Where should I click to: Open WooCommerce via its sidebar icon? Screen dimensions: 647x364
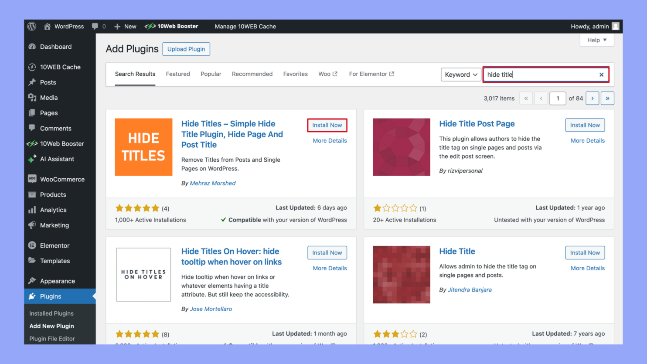point(32,179)
